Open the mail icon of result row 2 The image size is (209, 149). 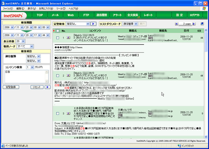point(68,76)
